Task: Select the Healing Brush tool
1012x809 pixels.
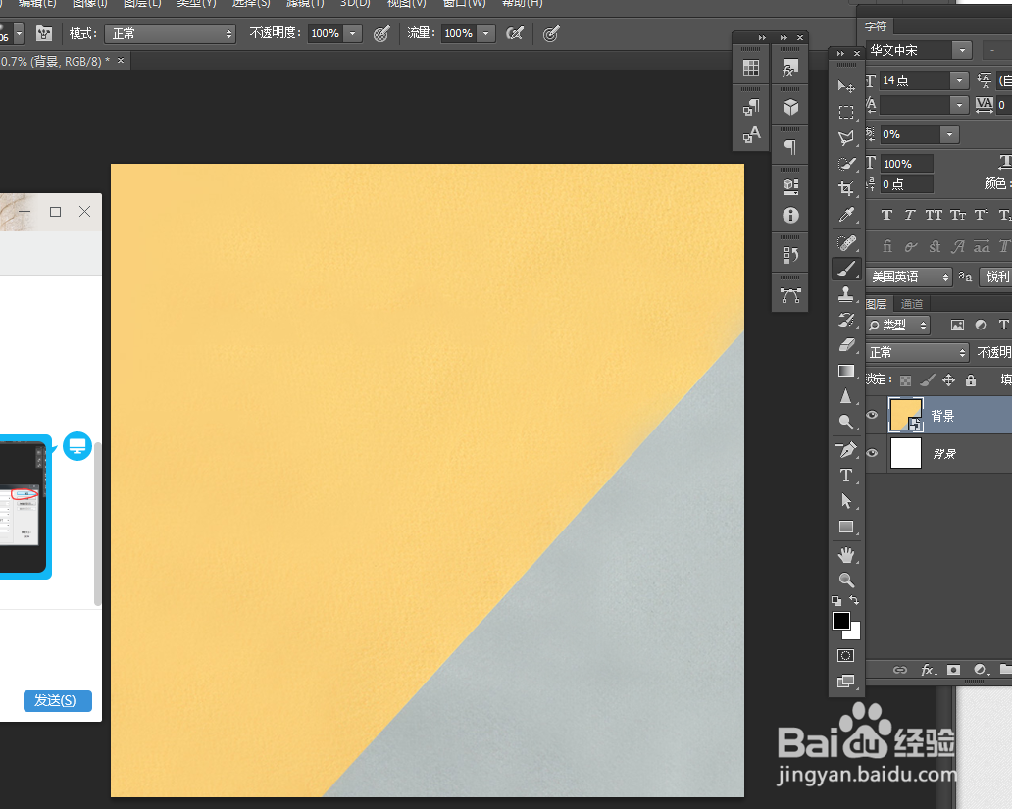Action: tap(846, 243)
